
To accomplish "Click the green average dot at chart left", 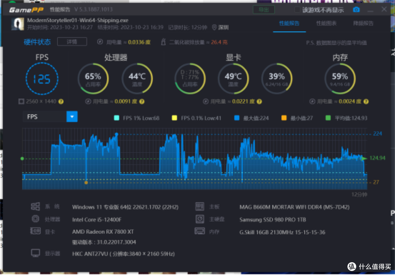I will point(22,158).
